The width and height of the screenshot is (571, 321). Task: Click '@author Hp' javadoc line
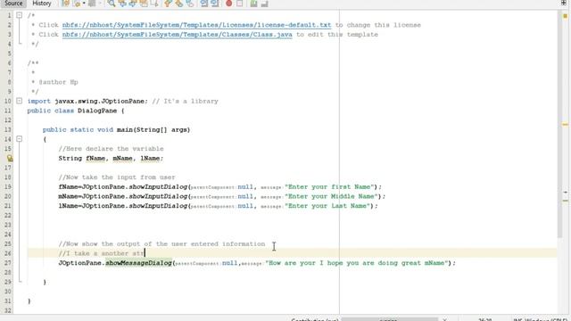58,82
